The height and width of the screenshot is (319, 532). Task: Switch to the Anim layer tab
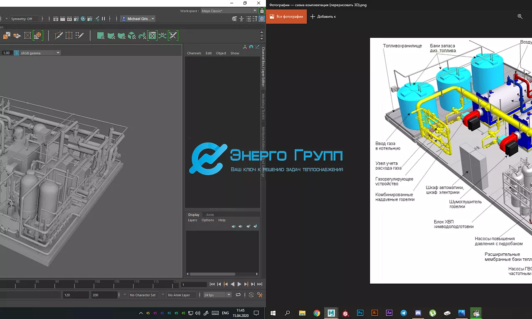(x=210, y=215)
